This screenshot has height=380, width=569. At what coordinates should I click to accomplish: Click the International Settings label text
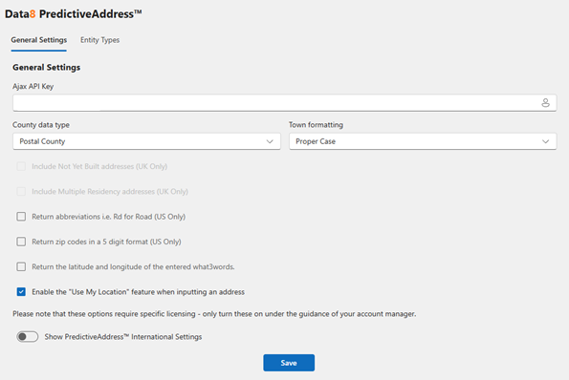tap(123, 337)
